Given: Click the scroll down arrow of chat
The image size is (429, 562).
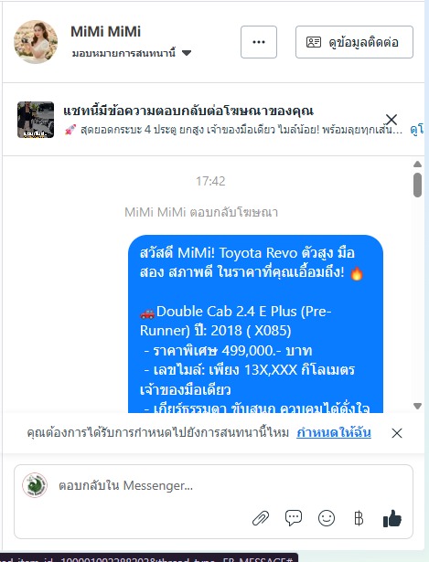Looking at the screenshot, I should (x=417, y=406).
